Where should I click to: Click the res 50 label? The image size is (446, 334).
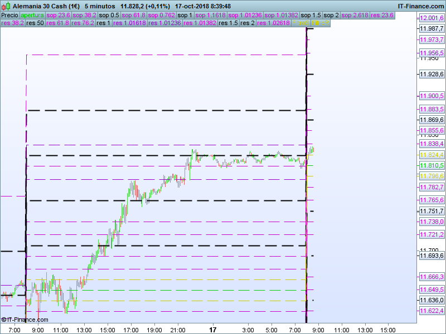coord(35,23)
